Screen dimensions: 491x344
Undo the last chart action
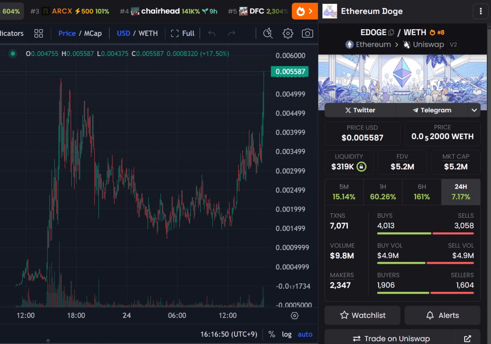pyautogui.click(x=212, y=33)
